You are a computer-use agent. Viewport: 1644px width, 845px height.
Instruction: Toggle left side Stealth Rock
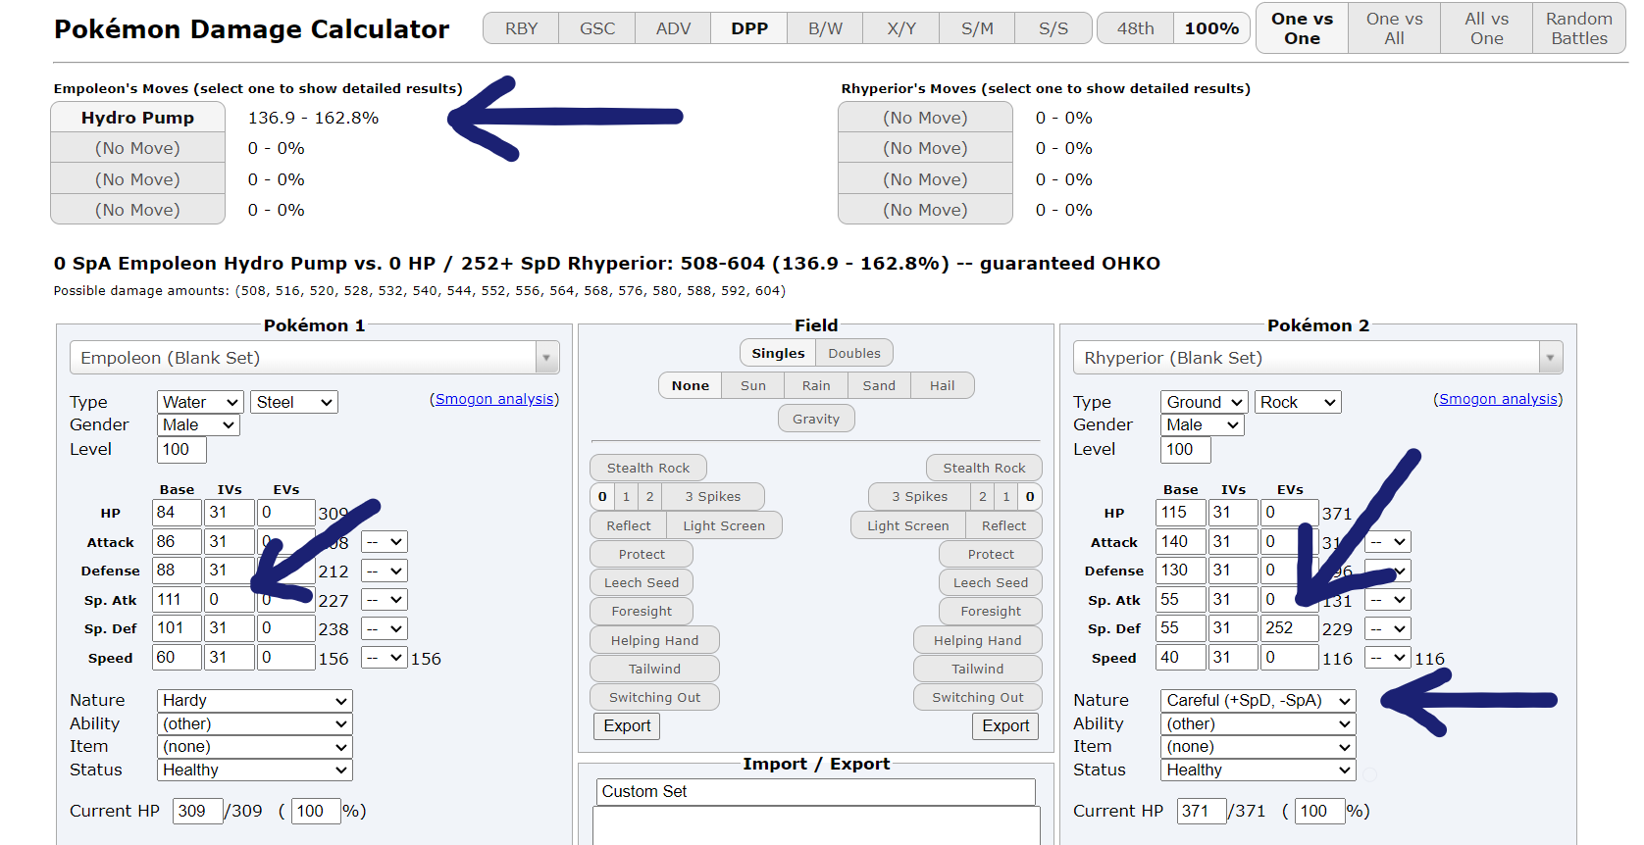(647, 468)
